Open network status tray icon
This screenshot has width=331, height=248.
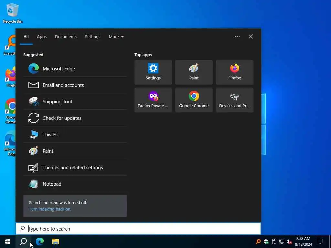[x=282, y=242]
